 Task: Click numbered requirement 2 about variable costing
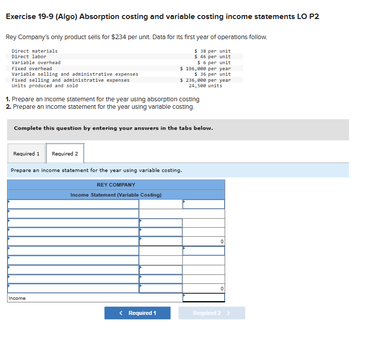click(x=100, y=107)
